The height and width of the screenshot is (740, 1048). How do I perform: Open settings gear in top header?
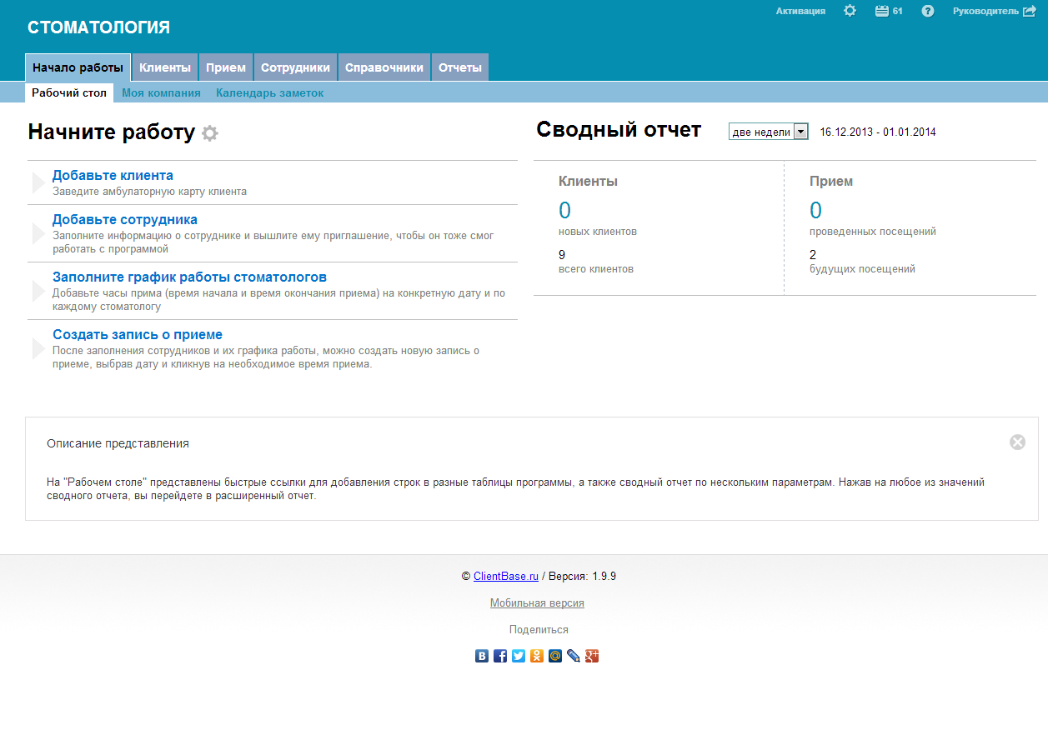pyautogui.click(x=850, y=11)
